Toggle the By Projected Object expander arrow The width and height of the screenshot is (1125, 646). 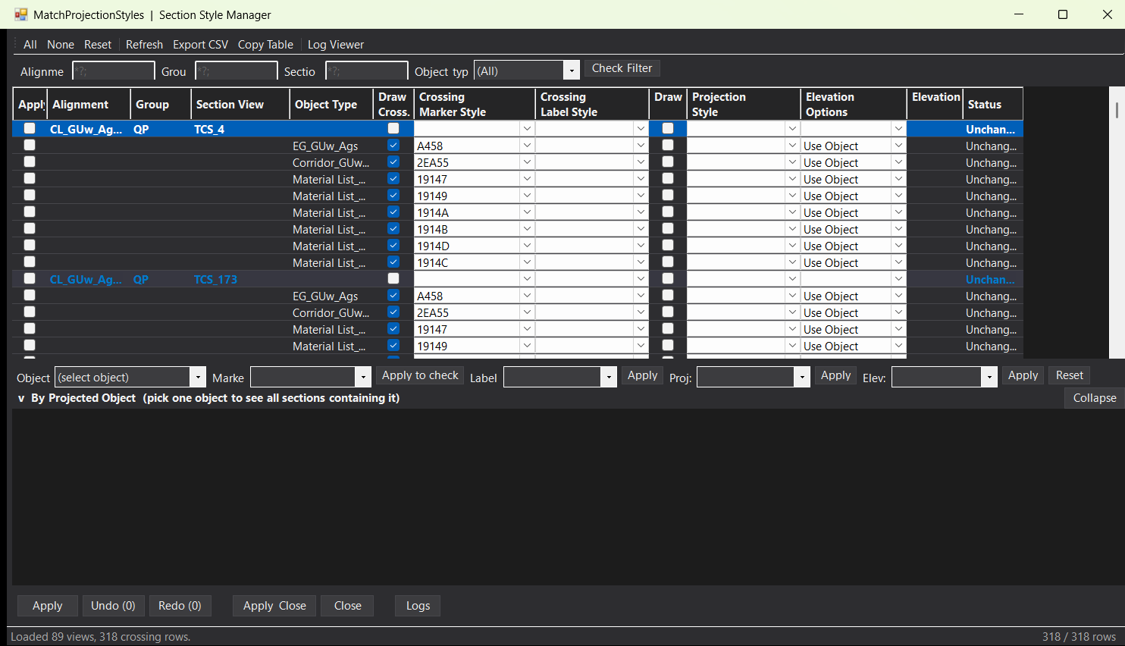click(x=21, y=398)
